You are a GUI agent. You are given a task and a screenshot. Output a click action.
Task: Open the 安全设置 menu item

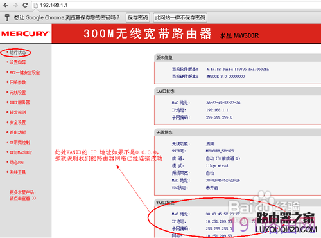click(x=17, y=122)
